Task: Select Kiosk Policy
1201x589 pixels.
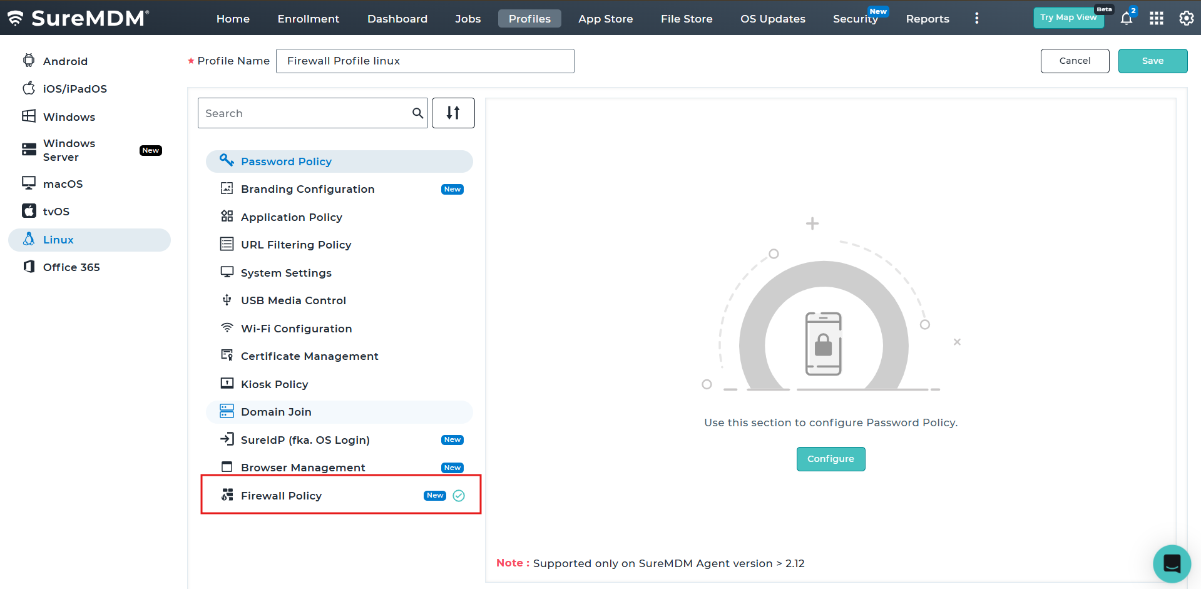Action: tap(339, 384)
